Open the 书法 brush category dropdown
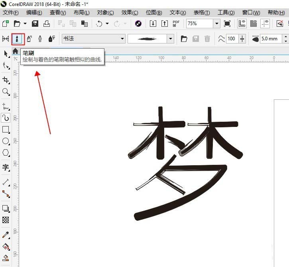 point(122,39)
